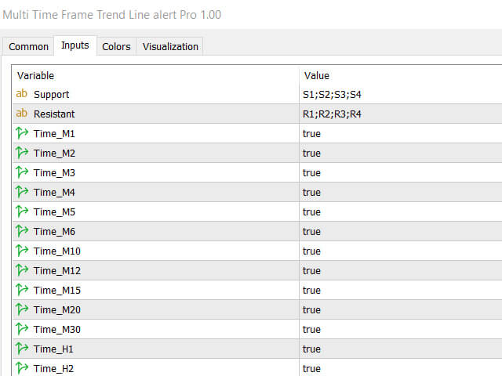Click the string type icon beside Support
Screen dimensions: 502x376
[22, 94]
